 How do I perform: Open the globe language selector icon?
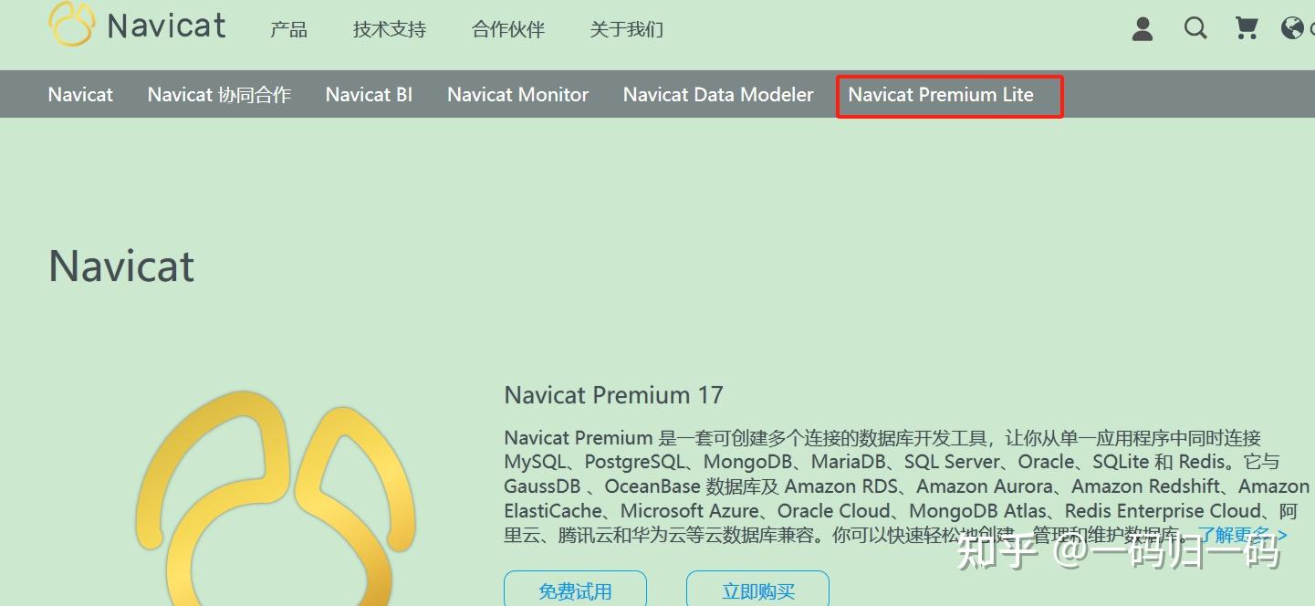(x=1293, y=28)
